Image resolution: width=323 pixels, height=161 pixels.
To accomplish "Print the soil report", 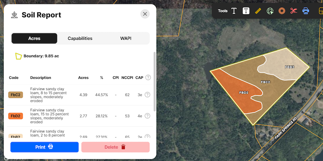I will tap(44, 147).
